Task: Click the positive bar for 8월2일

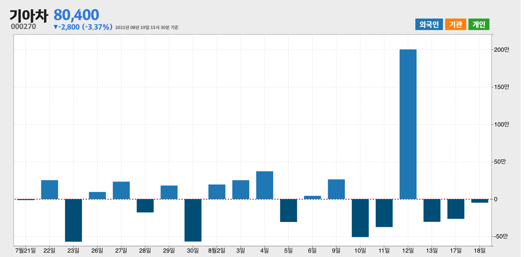Action: pyautogui.click(x=217, y=192)
